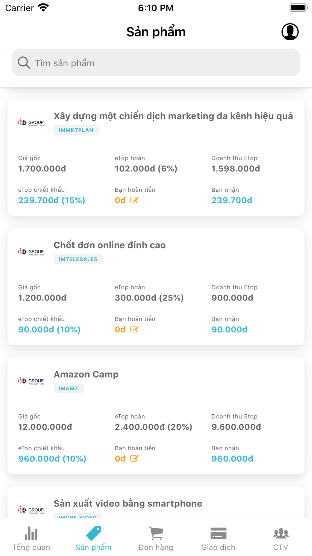
Task: Edit refund for marketing đa kênh product
Action: [134, 200]
